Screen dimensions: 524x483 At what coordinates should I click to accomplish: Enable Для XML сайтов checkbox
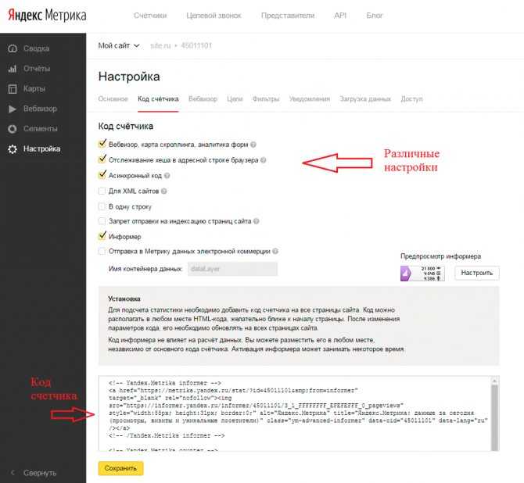pos(102,191)
